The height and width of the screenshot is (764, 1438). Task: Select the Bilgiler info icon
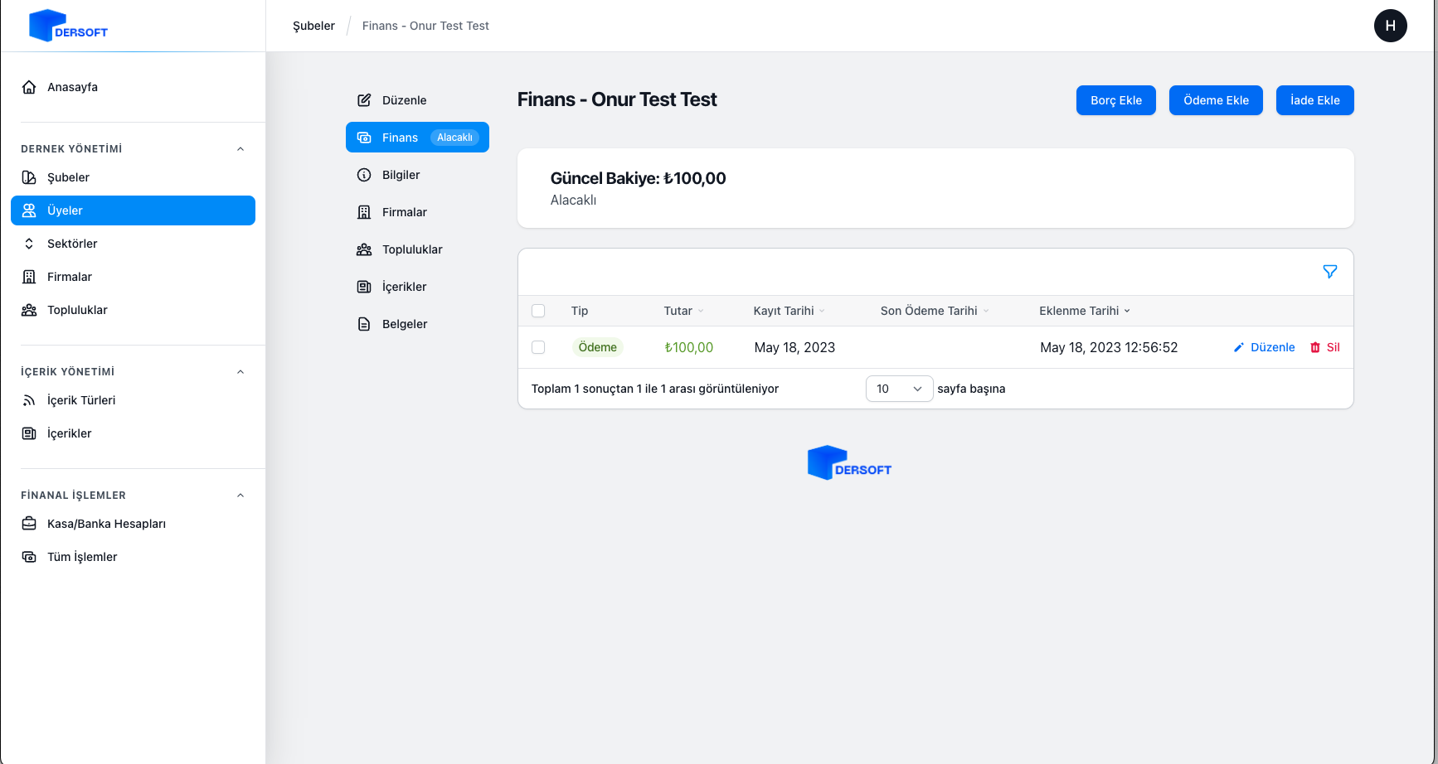364,175
